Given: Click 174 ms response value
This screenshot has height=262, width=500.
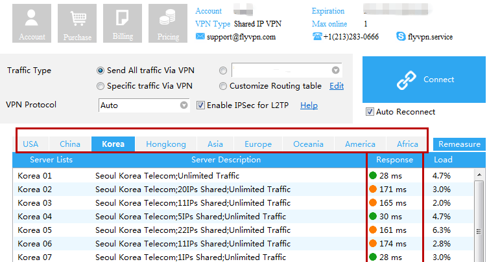Looking at the screenshot, I should coord(393,244).
